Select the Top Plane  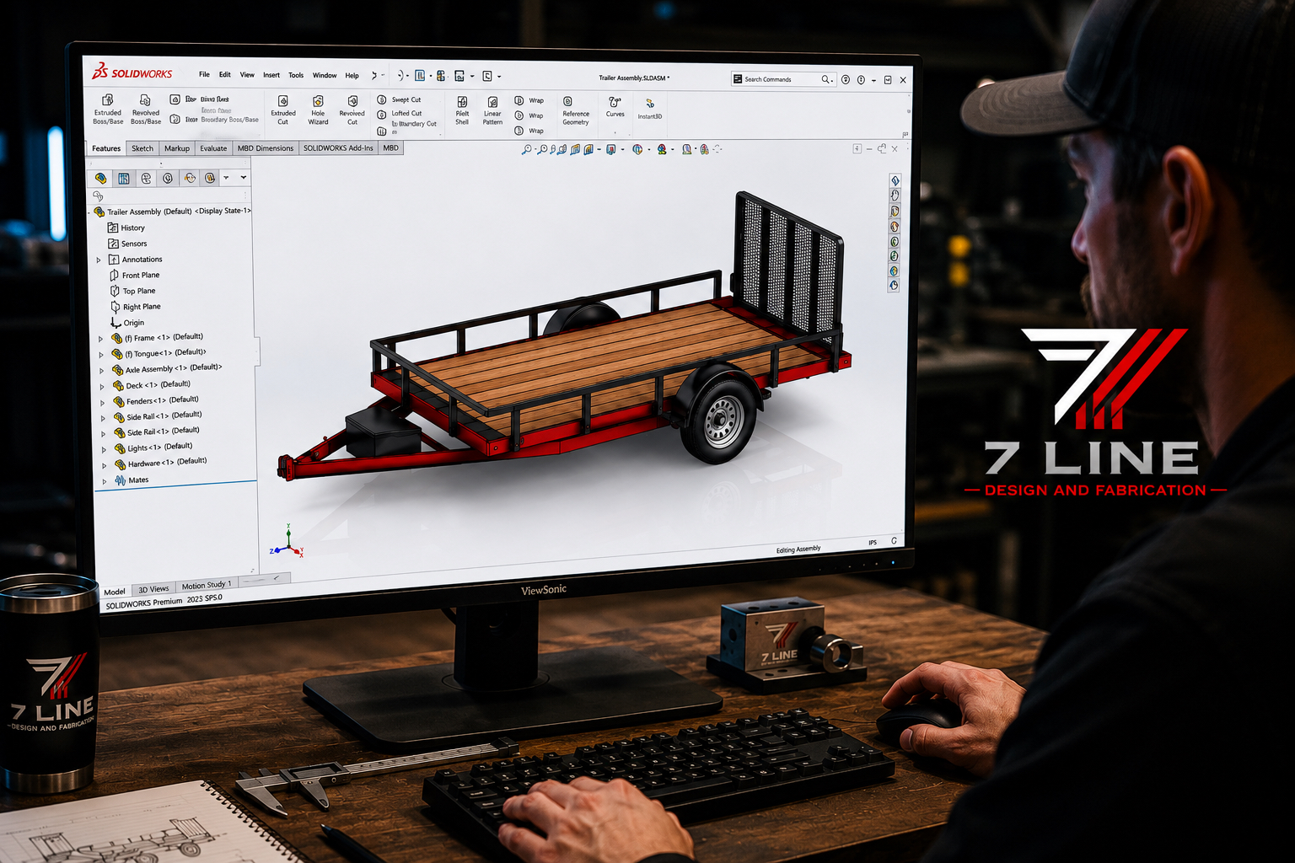pos(132,291)
